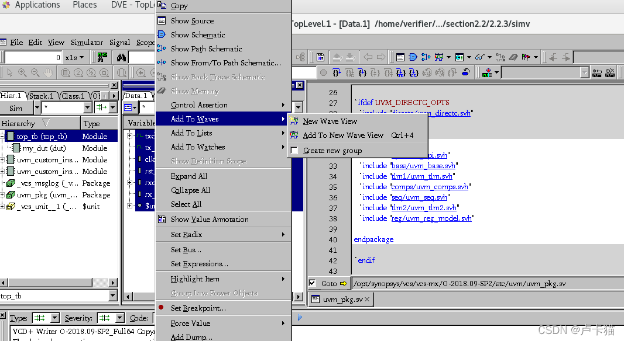Viewport: 624px width, 341px height.
Task: Select New Wave View submenu item
Action: [358, 121]
